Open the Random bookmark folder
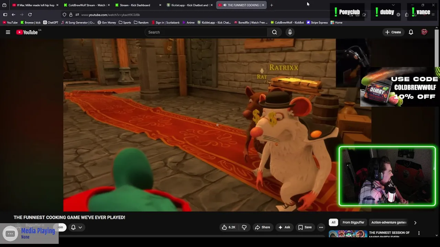The width and height of the screenshot is (440, 247). coord(141,23)
